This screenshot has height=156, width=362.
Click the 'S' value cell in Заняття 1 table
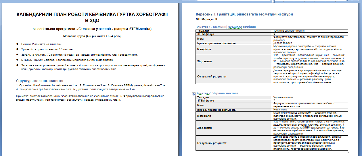[310, 34]
